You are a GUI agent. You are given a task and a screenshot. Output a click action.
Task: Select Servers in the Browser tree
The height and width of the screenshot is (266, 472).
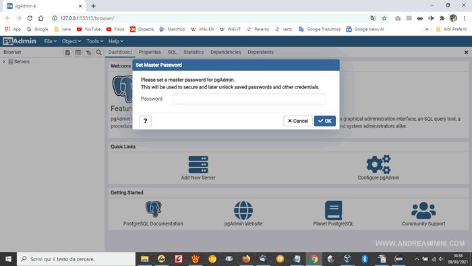[22, 61]
